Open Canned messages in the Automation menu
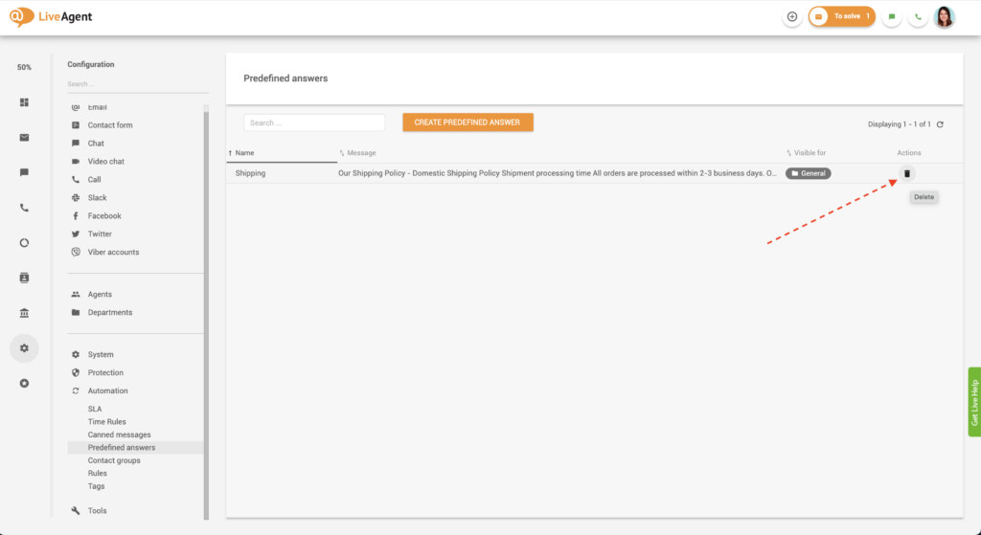 pos(119,435)
